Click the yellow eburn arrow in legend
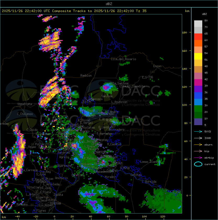Viewport: 218px width, 220px height. (198, 145)
